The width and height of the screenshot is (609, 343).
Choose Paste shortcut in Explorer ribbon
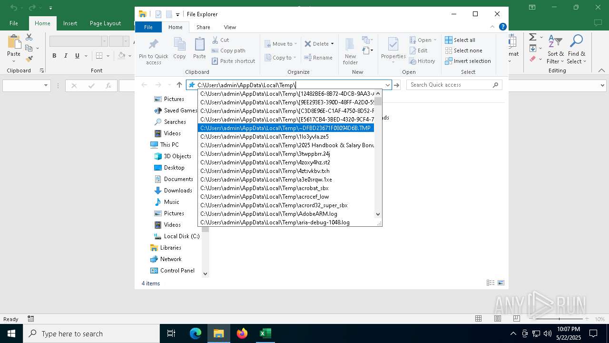233,61
